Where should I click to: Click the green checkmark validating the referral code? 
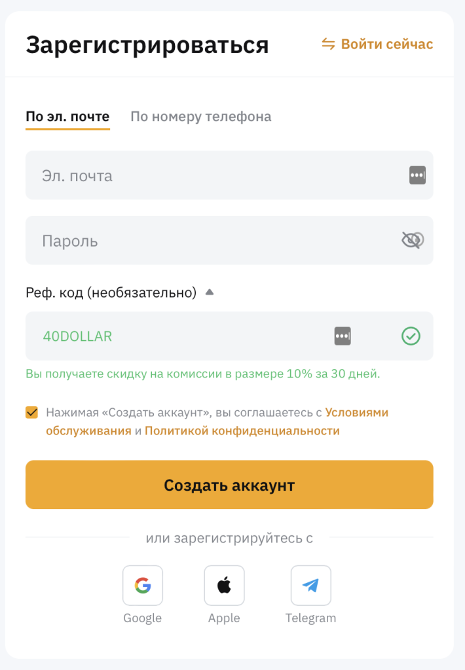click(x=411, y=336)
